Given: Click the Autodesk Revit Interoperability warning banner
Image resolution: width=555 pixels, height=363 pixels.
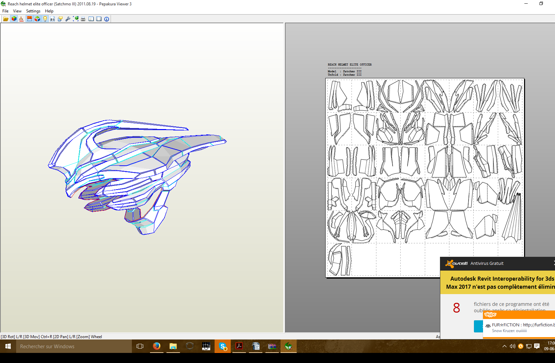Looking at the screenshot, I should point(497,283).
